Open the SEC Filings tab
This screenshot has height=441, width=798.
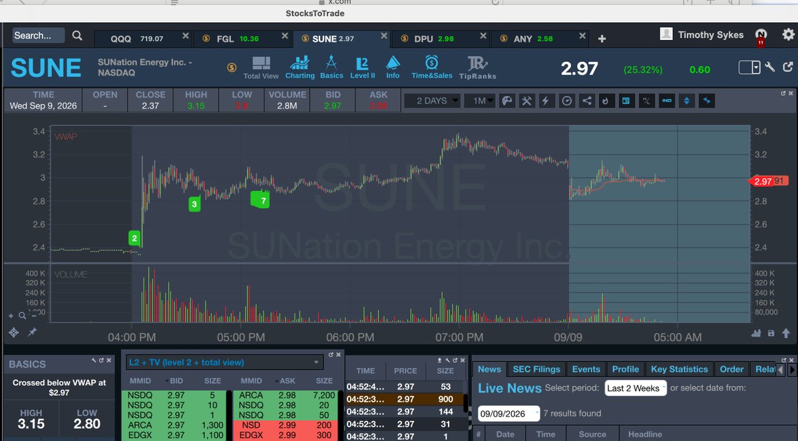click(x=536, y=369)
